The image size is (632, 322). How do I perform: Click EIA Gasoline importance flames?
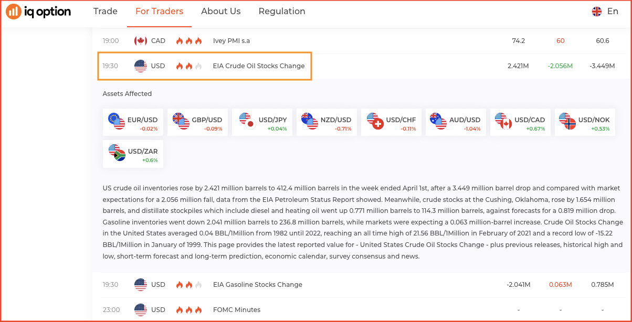click(x=188, y=285)
